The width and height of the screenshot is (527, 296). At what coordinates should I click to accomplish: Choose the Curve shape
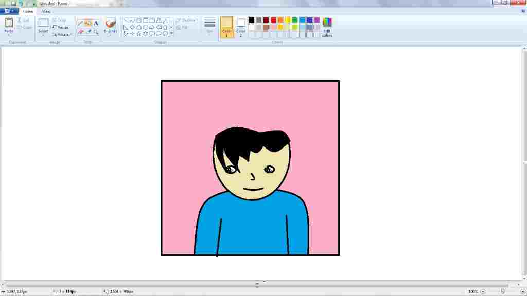[x=132, y=21]
